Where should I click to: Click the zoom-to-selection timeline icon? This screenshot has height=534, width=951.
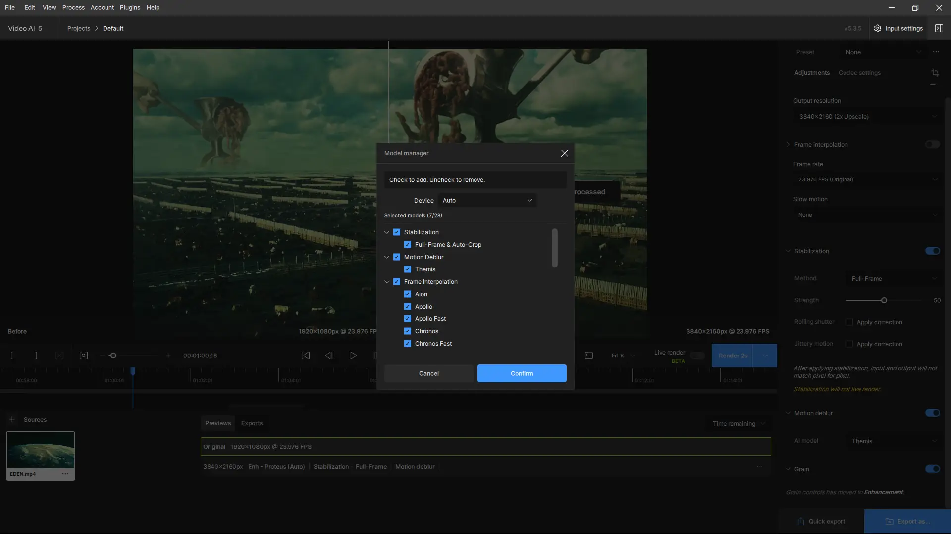coord(84,356)
